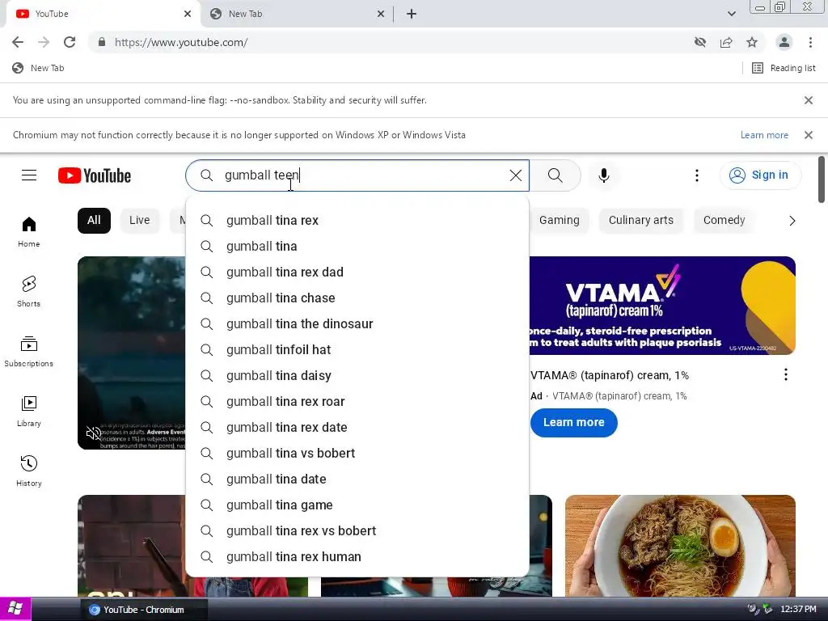Pick the 'gumball tina rex date' suggestion
The width and height of the screenshot is (828, 621).
357,427
